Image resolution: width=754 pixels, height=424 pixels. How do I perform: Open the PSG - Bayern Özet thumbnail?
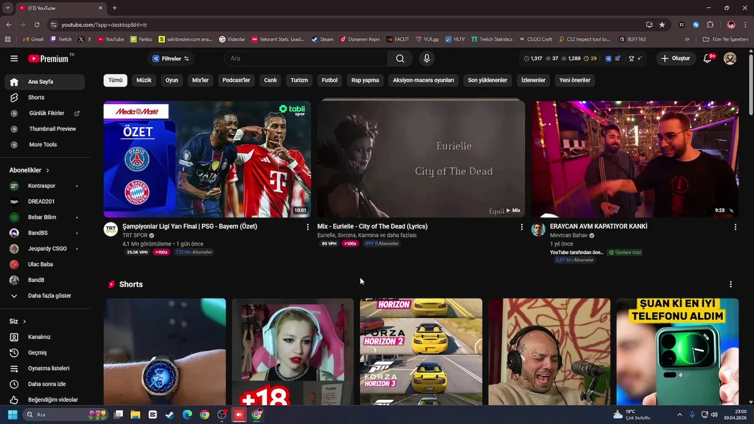click(x=207, y=159)
